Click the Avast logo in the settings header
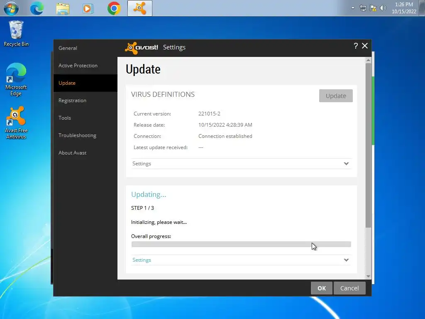The width and height of the screenshot is (425, 319). (x=141, y=48)
